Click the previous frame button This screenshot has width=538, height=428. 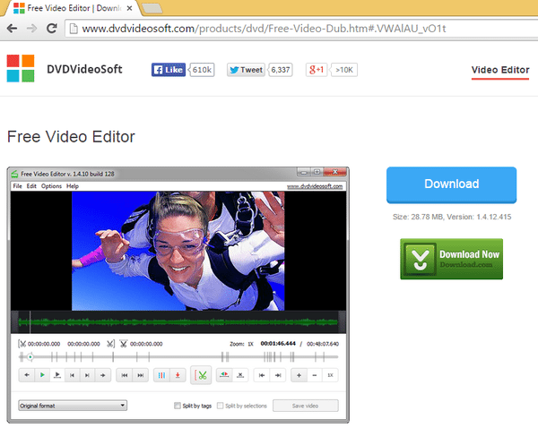click(72, 375)
